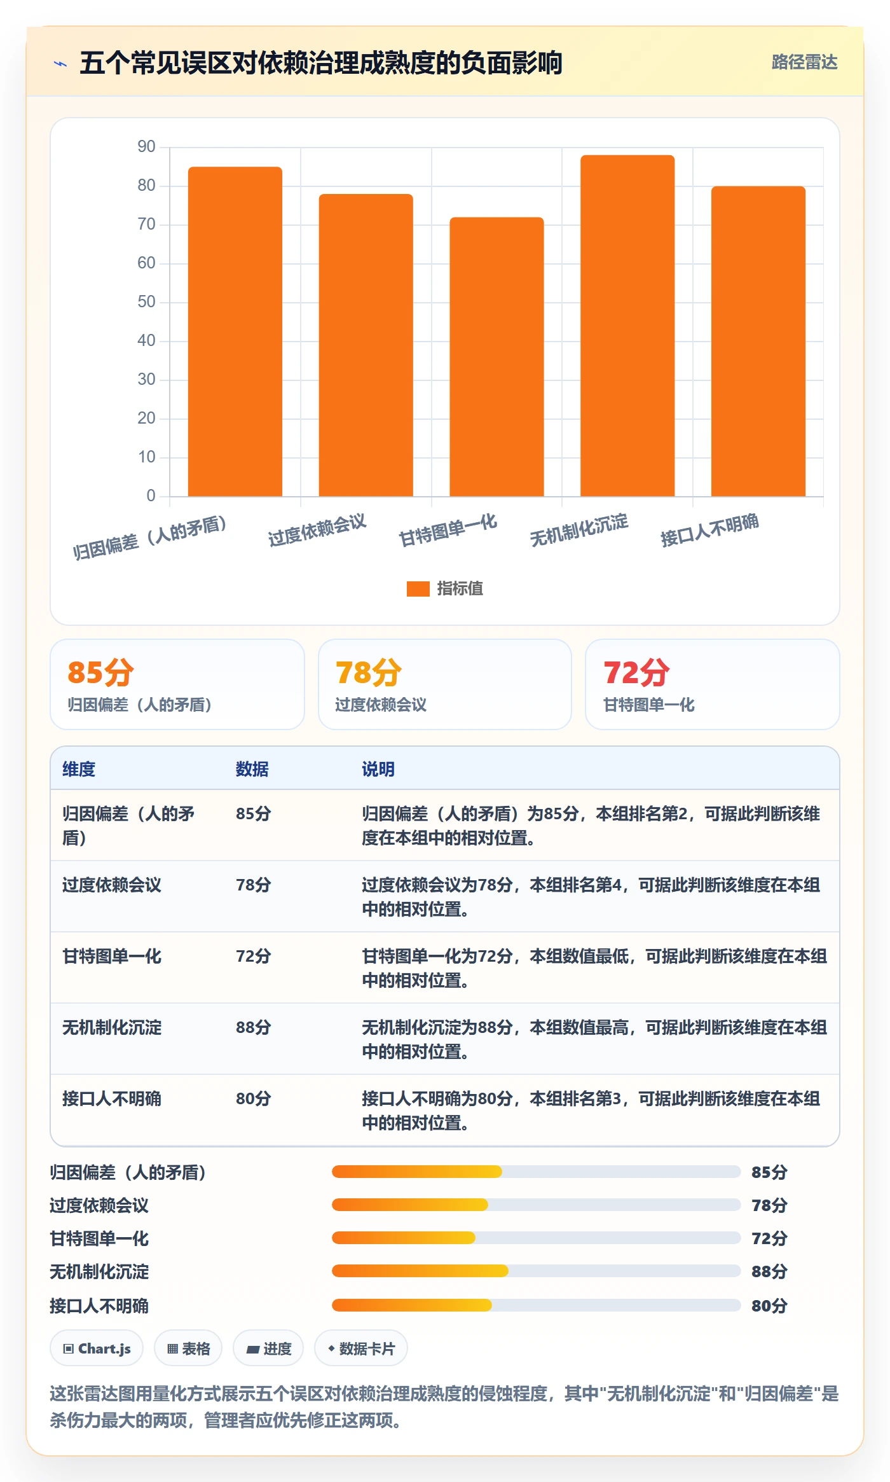
Task: Click the 指标值 legend label
Action: pos(460,589)
